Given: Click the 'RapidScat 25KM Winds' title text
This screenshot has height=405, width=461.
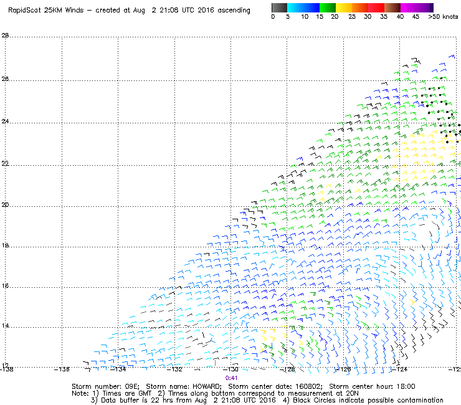Looking at the screenshot, I should [x=46, y=11].
